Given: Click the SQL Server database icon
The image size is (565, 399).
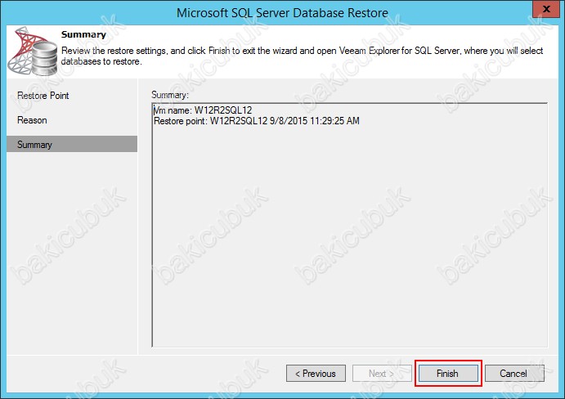Looking at the screenshot, I should point(34,52).
